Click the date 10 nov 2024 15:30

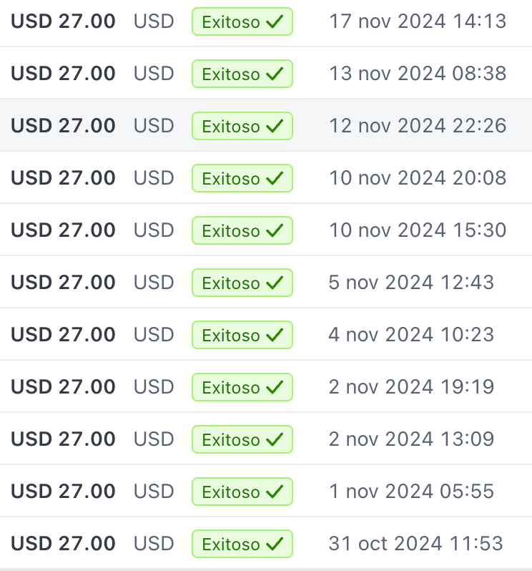417,230
